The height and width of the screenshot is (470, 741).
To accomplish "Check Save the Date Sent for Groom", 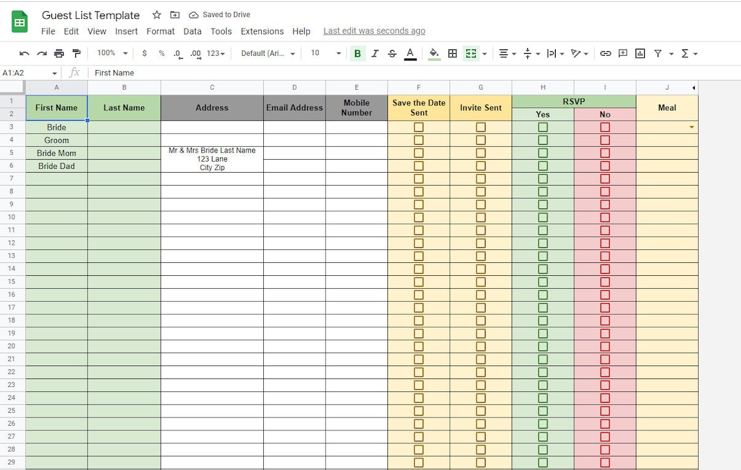I will [x=419, y=140].
